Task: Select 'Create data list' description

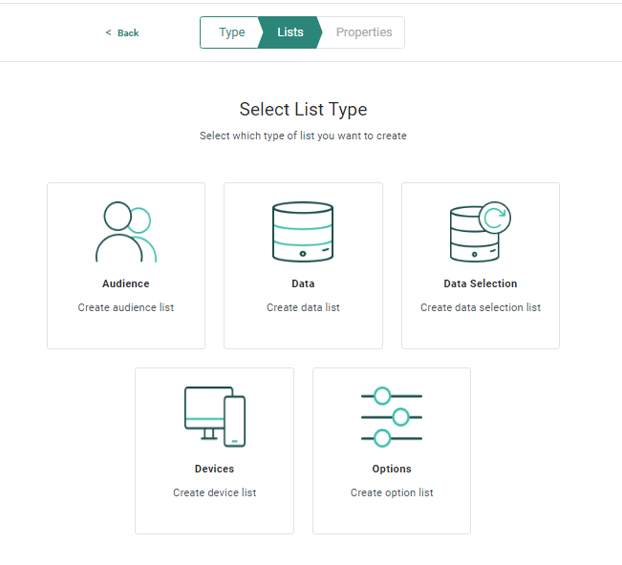Action: [x=303, y=307]
